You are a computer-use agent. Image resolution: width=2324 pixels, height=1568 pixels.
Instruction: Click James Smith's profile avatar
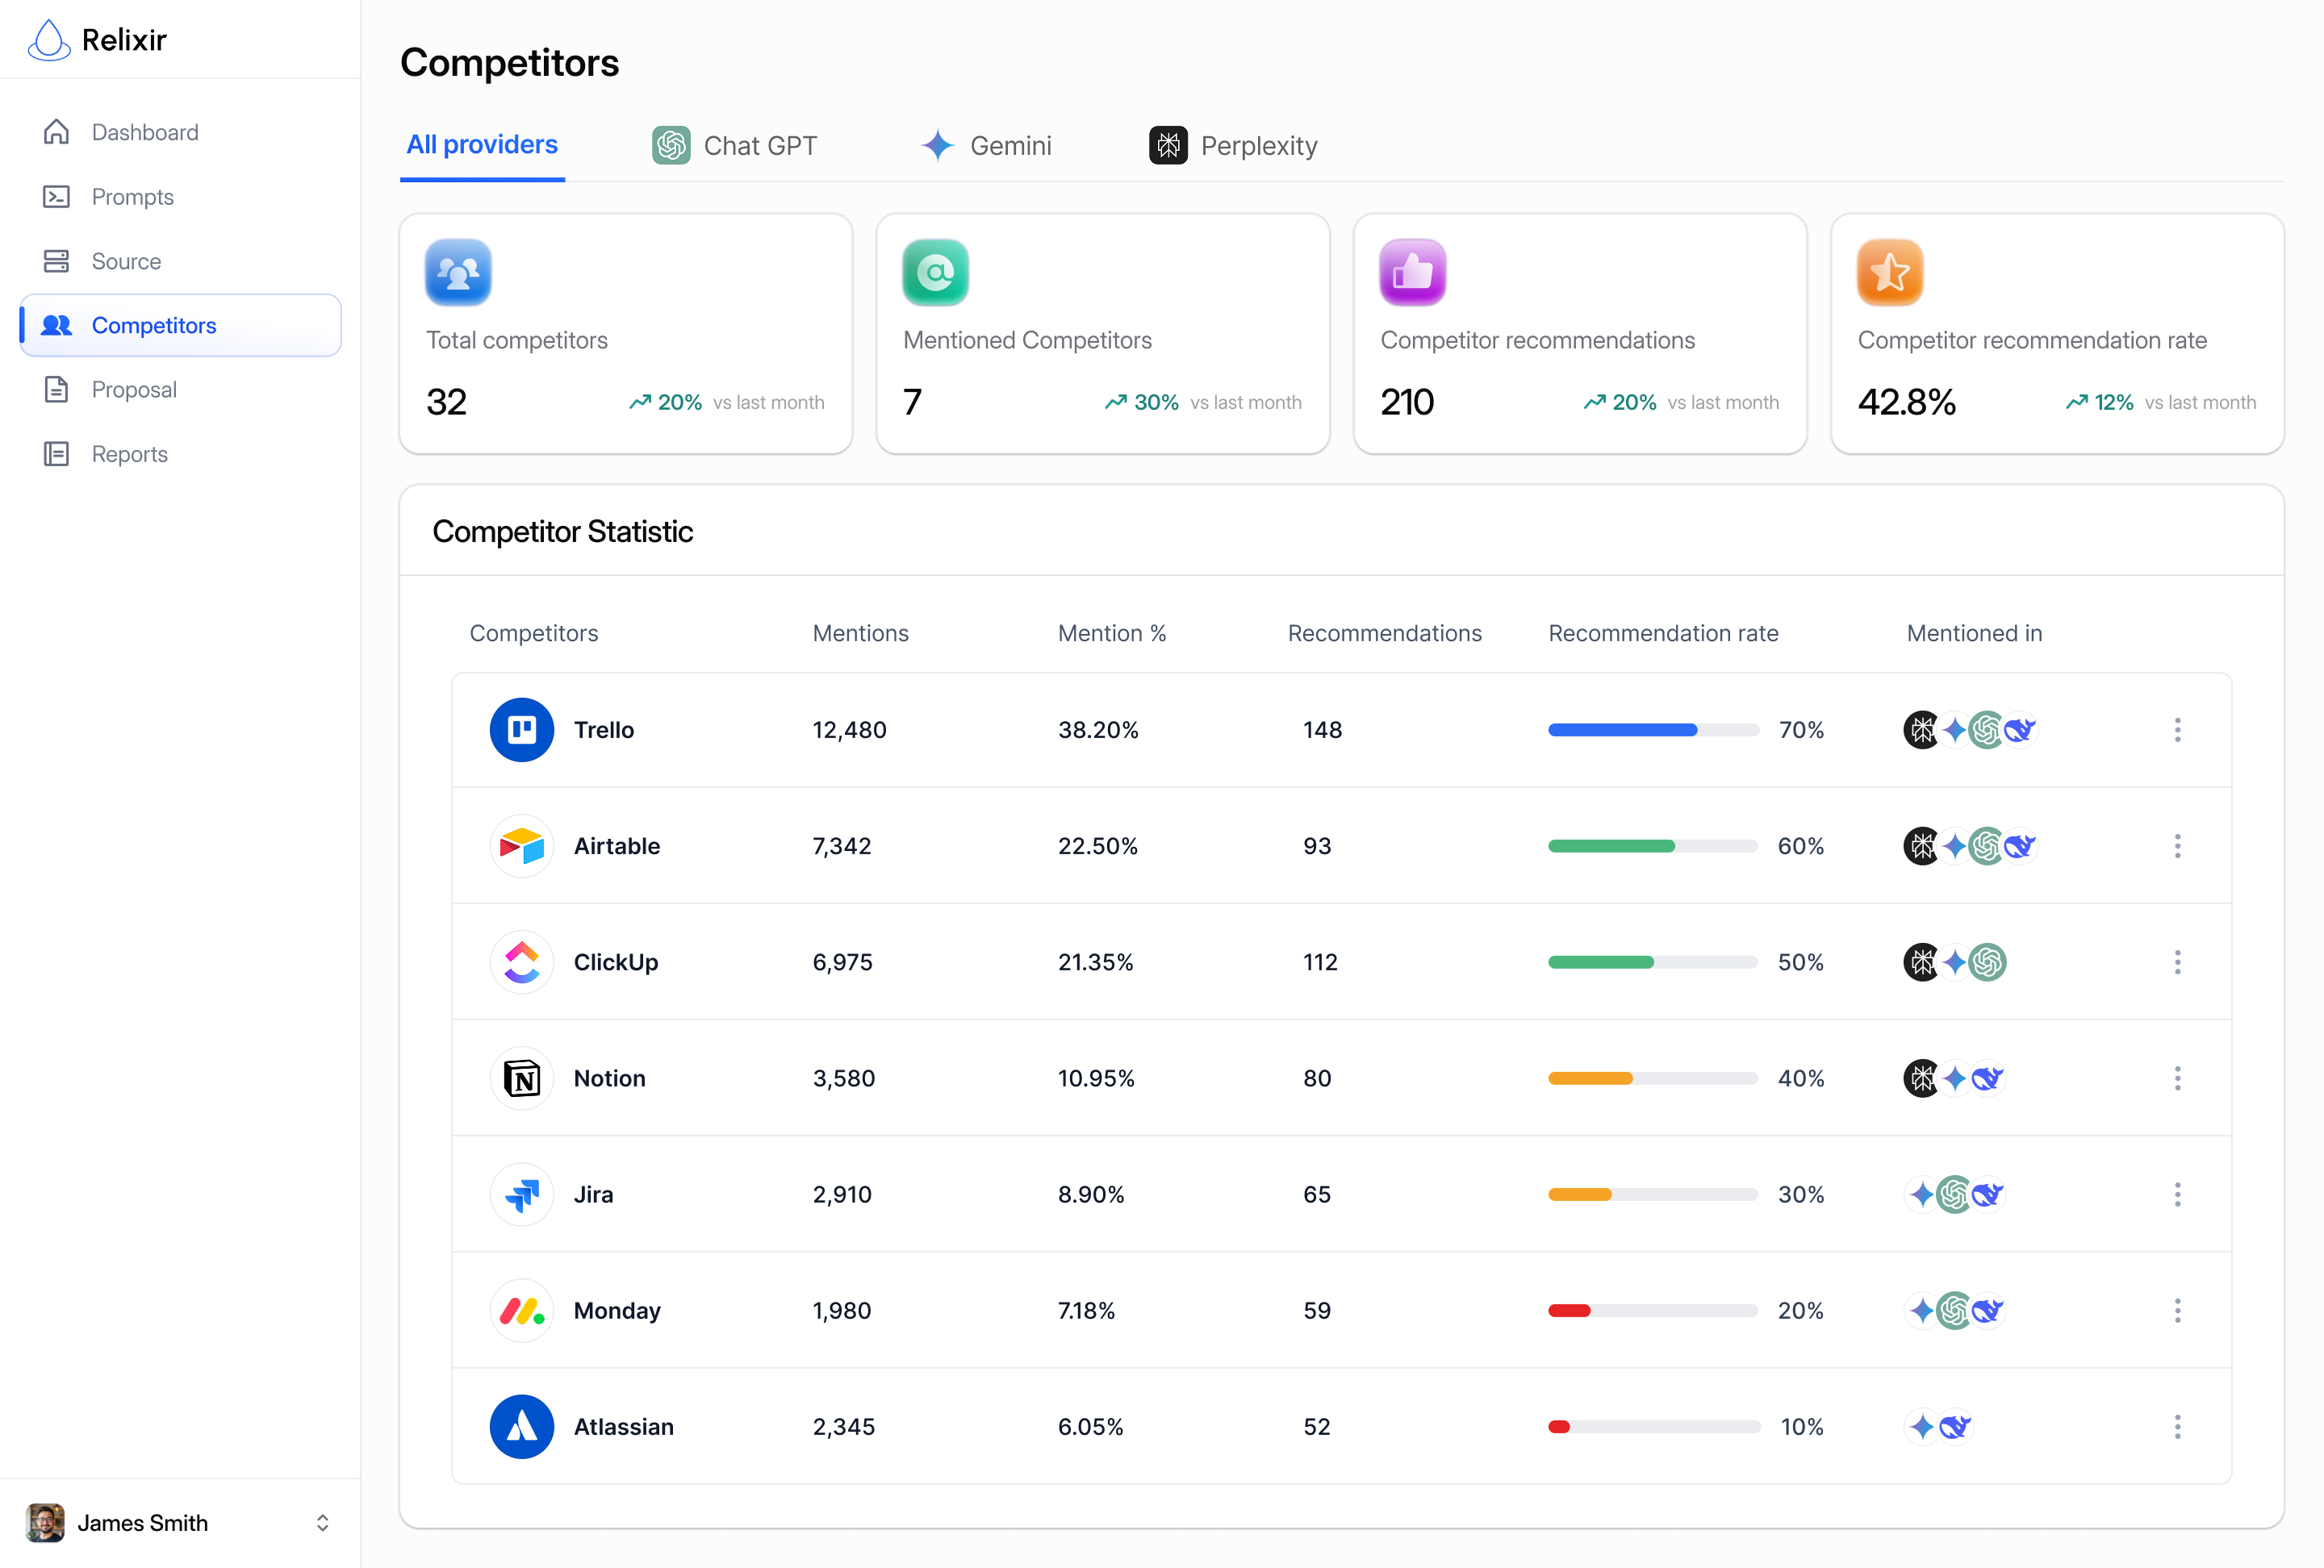pyautogui.click(x=44, y=1522)
